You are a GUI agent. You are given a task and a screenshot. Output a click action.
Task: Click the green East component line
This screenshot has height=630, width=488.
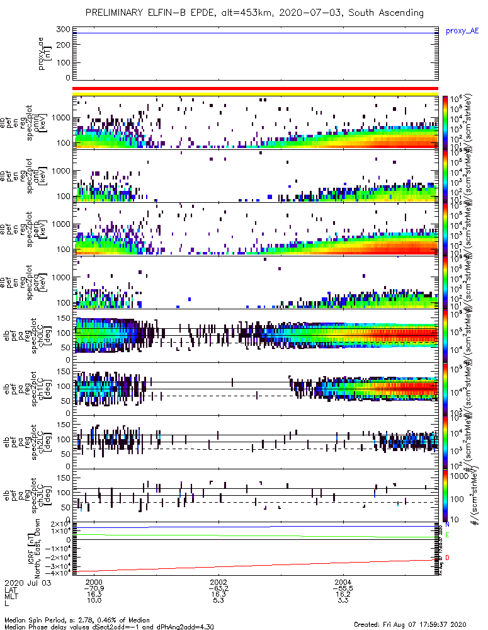coord(255,536)
